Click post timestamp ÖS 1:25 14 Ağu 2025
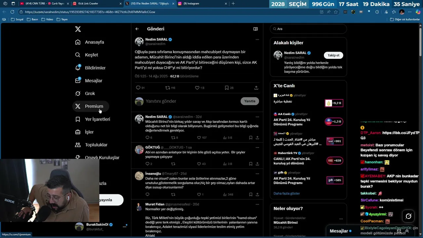 [151, 76]
